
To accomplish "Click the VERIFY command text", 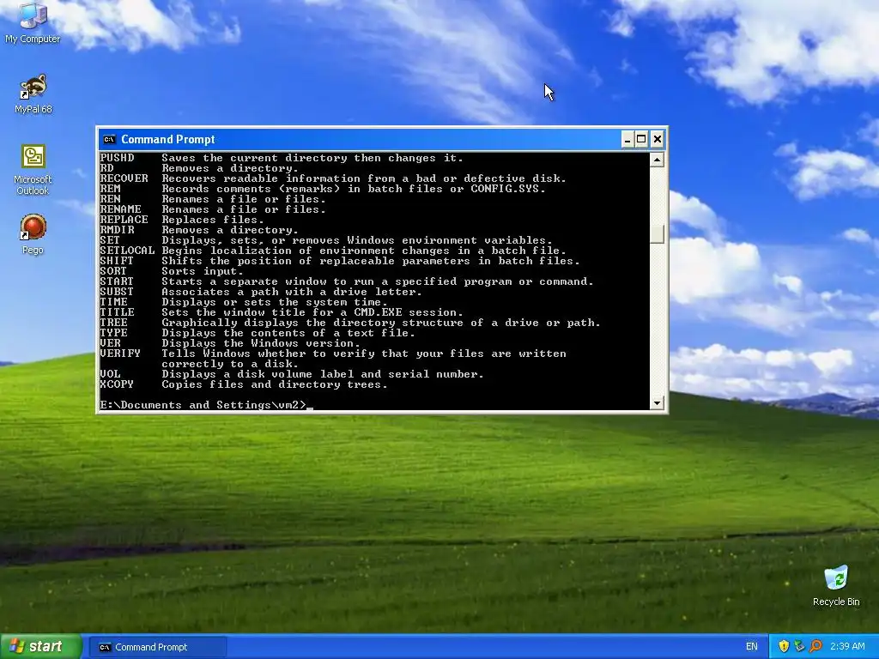I will [x=120, y=353].
